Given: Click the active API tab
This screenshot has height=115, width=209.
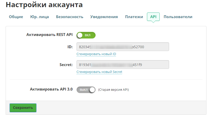Looking at the screenshot, I should (153, 17).
